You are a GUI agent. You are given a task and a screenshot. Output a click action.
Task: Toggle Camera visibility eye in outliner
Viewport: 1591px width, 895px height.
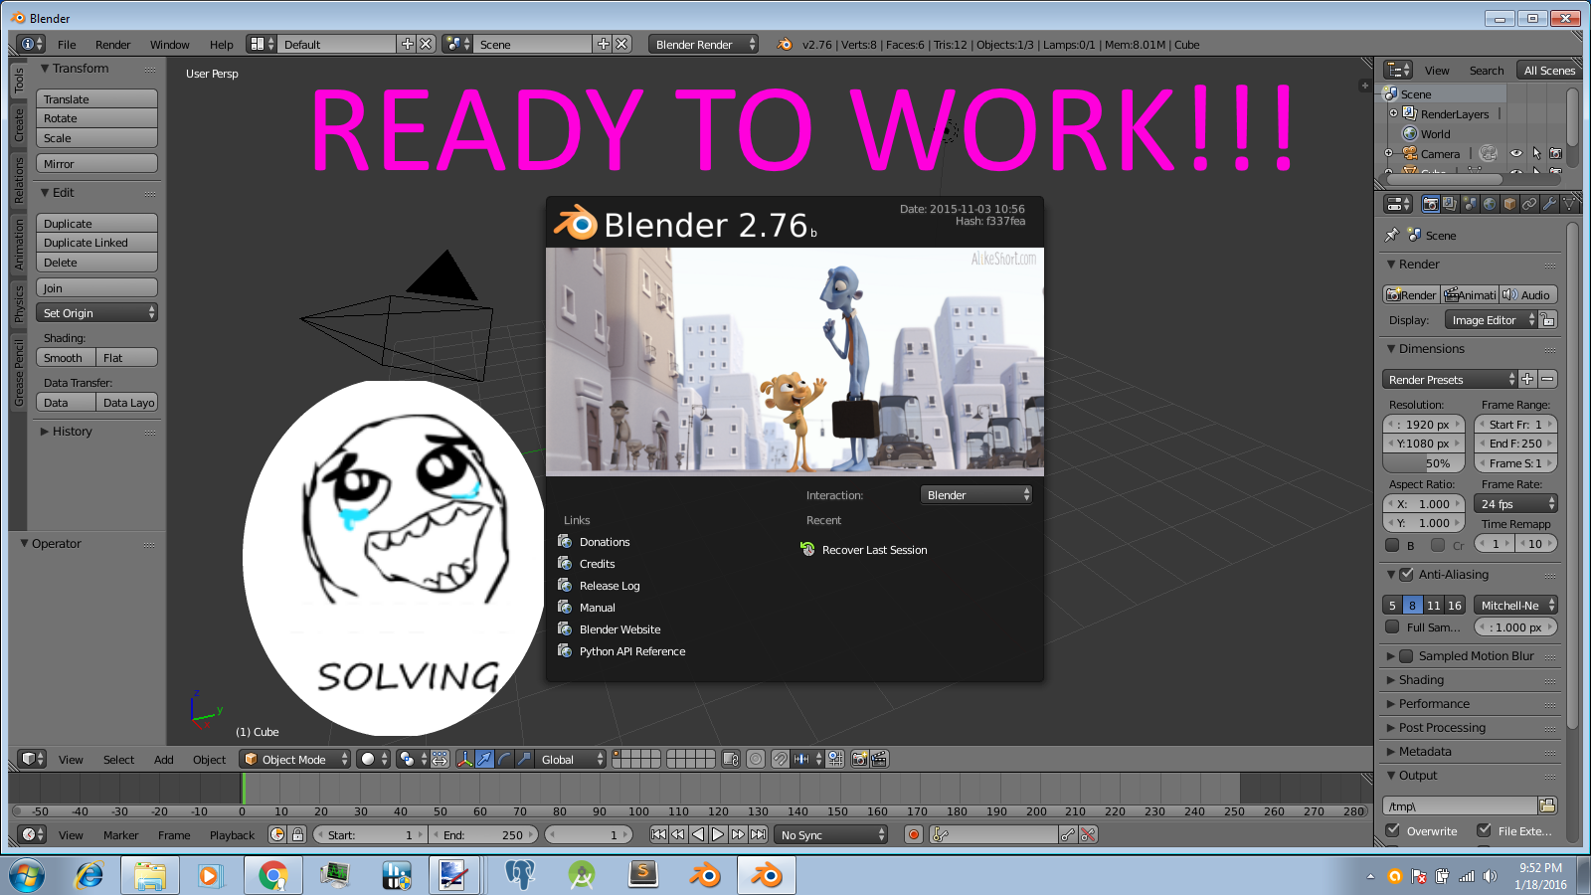[x=1516, y=153]
